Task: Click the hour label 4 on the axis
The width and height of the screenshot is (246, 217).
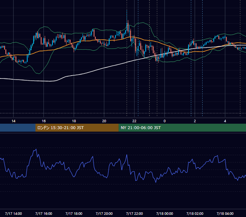Action: point(225,121)
